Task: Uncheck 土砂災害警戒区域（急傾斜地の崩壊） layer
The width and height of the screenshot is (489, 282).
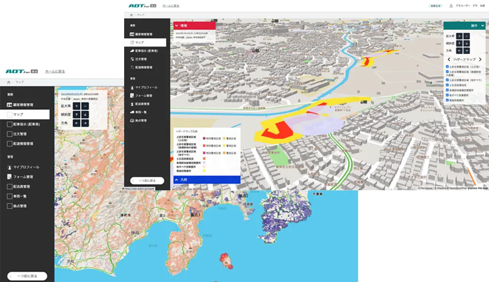Action: tap(447, 72)
